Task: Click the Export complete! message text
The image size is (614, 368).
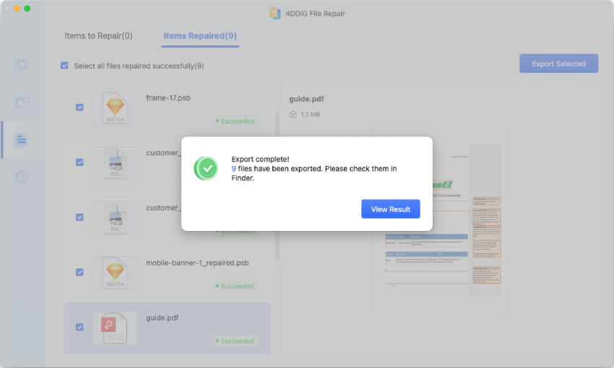Action: [x=260, y=159]
